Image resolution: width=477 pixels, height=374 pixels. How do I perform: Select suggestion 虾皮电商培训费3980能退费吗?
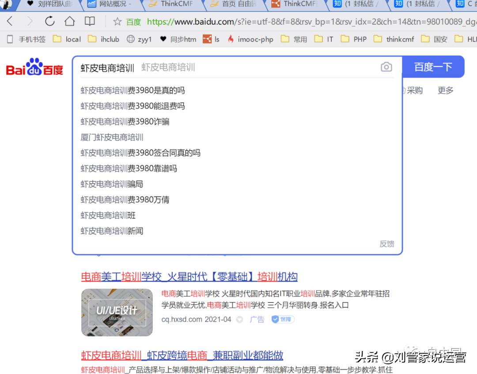[132, 106]
